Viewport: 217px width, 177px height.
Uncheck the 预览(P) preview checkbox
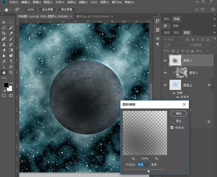[172, 128]
